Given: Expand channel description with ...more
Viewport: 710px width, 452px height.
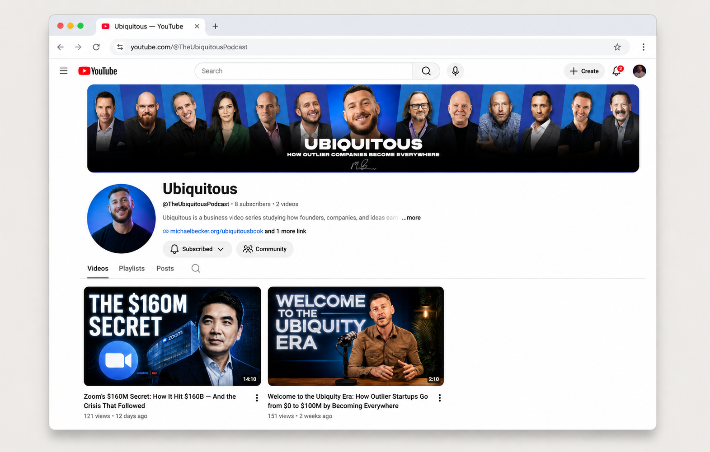Looking at the screenshot, I should click(x=411, y=218).
